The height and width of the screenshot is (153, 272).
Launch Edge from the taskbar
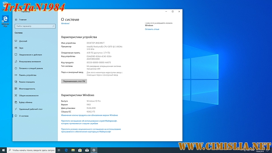[66, 150]
